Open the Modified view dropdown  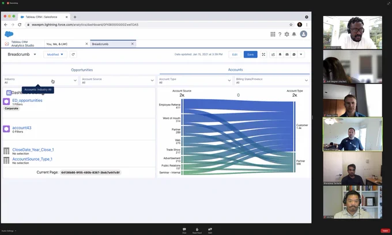(x=55, y=55)
